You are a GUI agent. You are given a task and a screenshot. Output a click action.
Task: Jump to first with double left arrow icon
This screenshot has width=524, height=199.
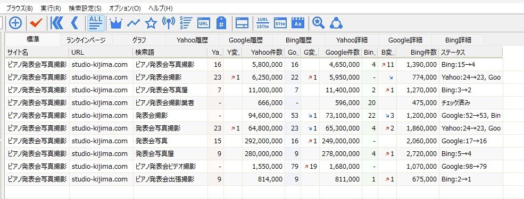57,23
